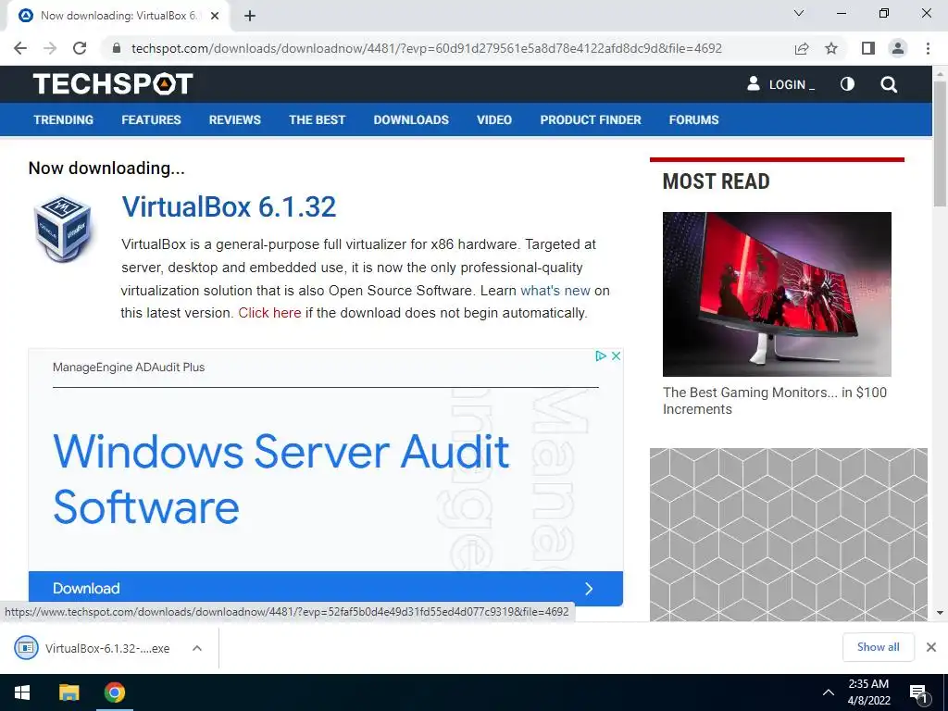948x711 pixels.
Task: Click the VirtualBox cube icon
Action: (x=63, y=229)
